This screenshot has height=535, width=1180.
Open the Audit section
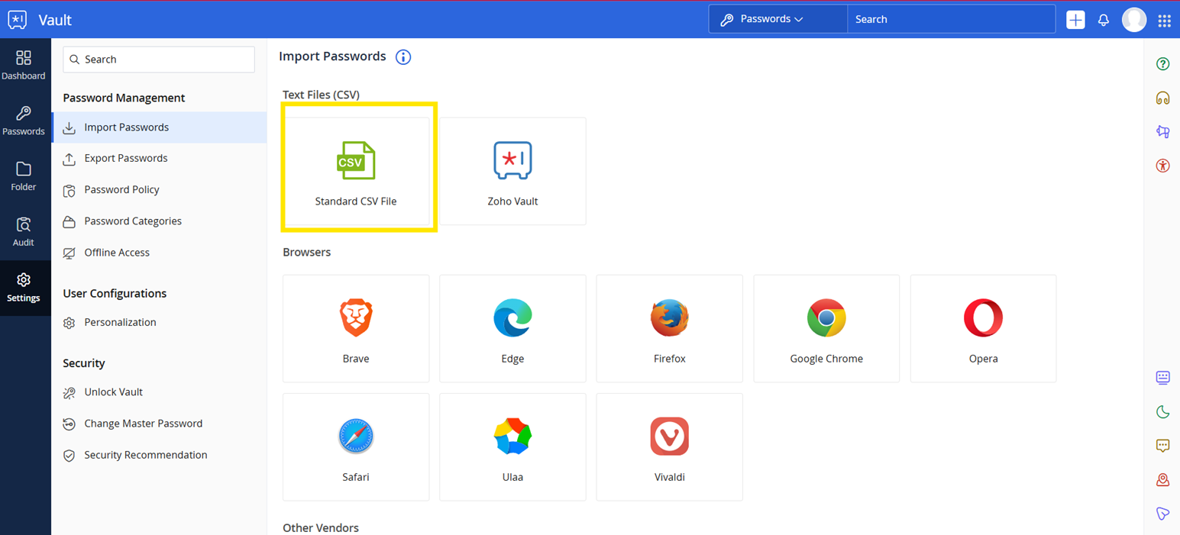coord(24,233)
